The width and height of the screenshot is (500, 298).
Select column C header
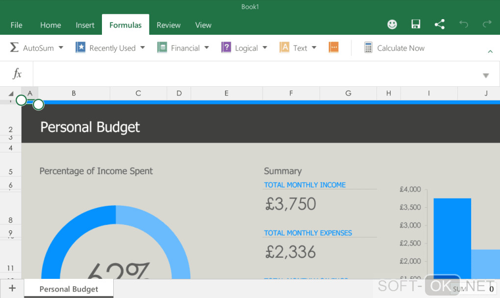coord(138,93)
